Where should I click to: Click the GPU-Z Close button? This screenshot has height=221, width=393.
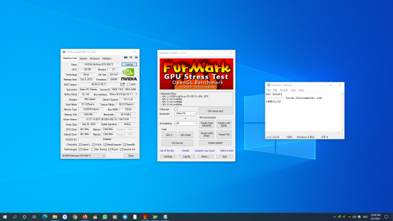pyautogui.click(x=131, y=155)
